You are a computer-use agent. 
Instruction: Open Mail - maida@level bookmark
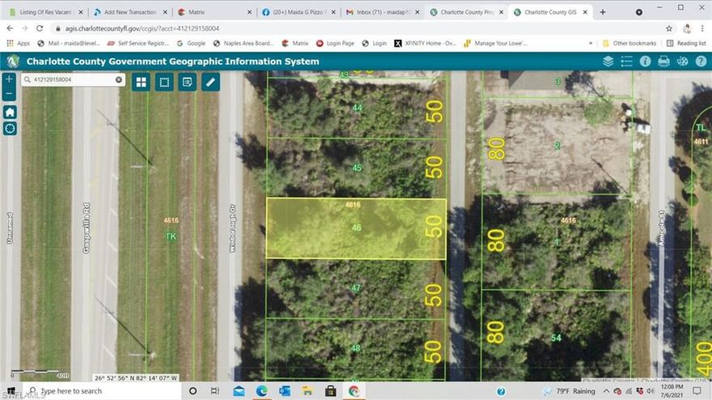point(69,43)
